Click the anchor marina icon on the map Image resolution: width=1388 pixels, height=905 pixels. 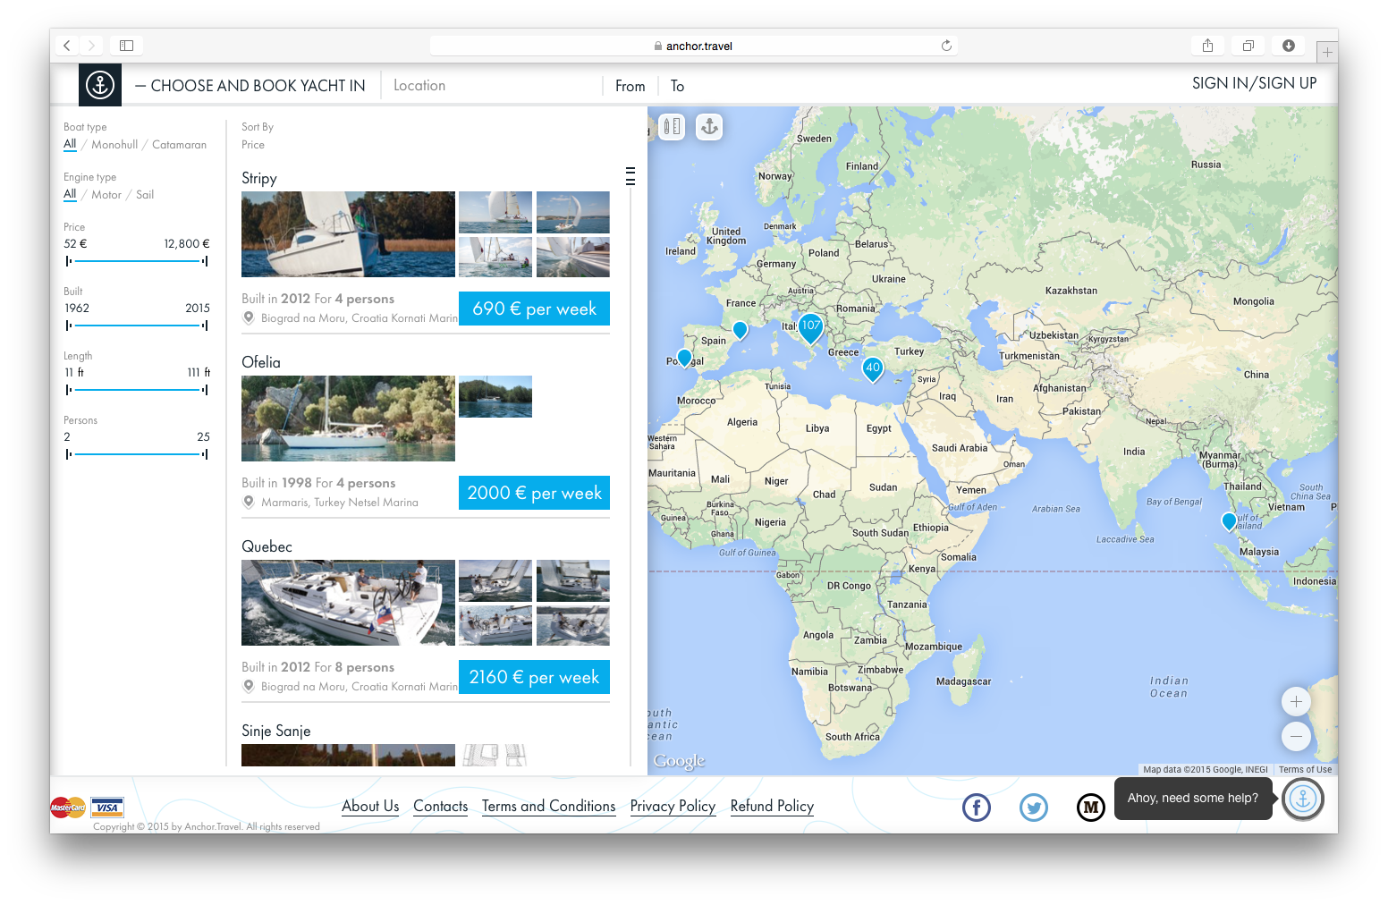coord(708,126)
